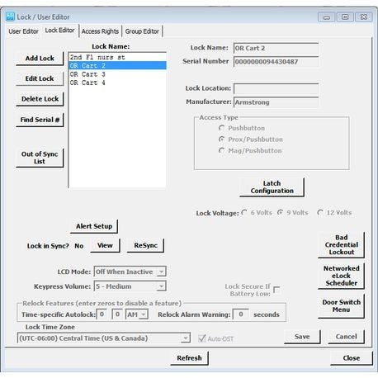Select 'OR Cart 2' in lock list
This screenshot has height=378, width=378.
tap(117, 66)
